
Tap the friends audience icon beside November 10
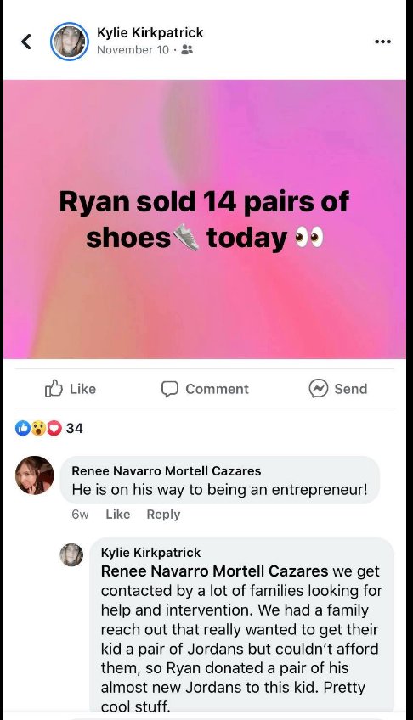click(187, 49)
